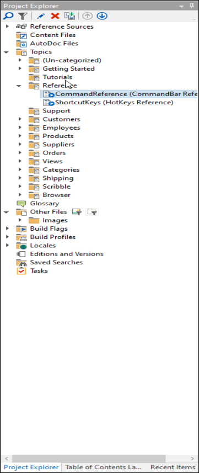Open the panel options dropdown arrow in title bar
The image size is (199, 473).
point(181,6)
